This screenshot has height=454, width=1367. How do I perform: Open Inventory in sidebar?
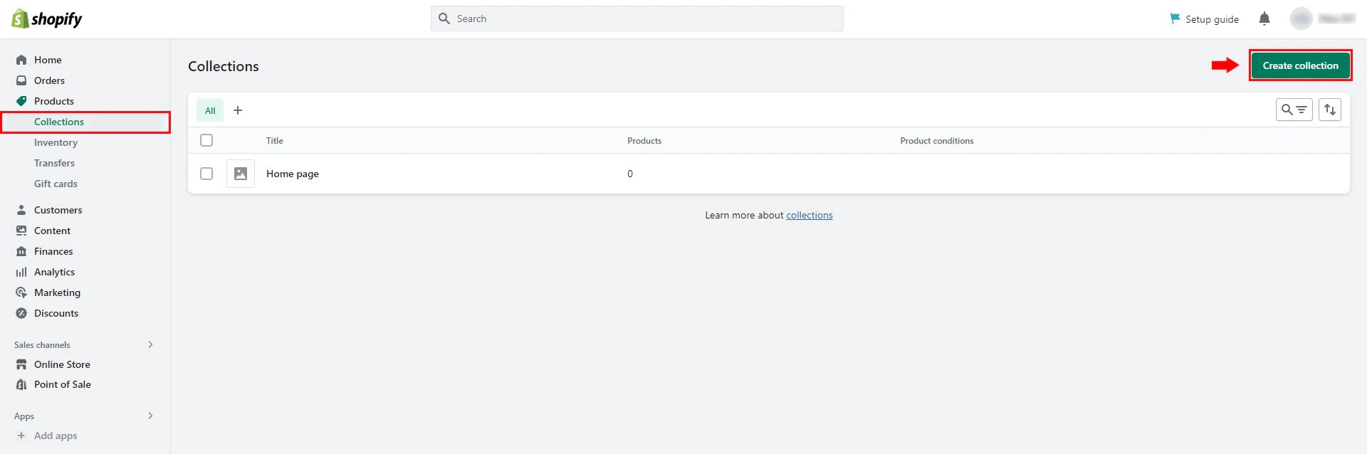coord(56,142)
